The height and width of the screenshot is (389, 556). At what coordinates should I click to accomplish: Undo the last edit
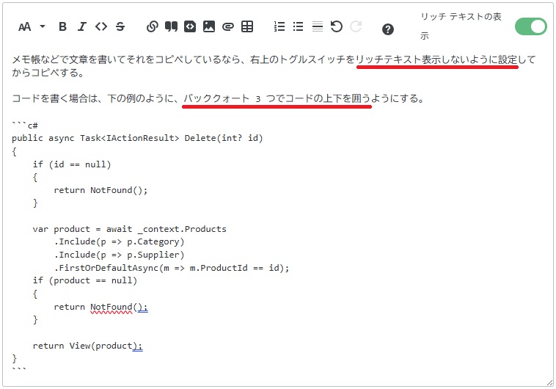(337, 26)
